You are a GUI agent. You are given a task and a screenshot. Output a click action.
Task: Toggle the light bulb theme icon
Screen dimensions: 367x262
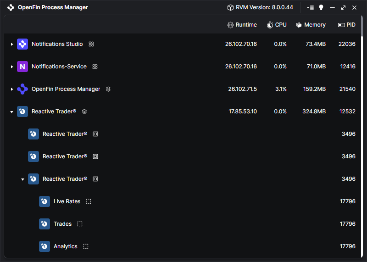coord(321,7)
